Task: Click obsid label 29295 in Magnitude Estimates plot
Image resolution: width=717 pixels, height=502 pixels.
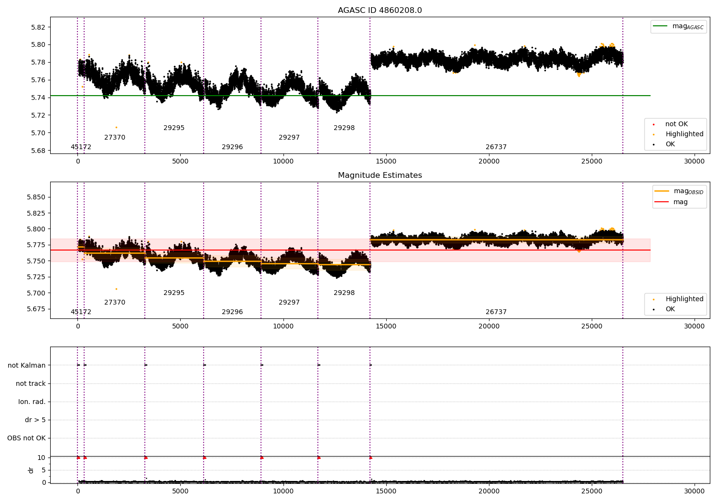Action: 174,293
